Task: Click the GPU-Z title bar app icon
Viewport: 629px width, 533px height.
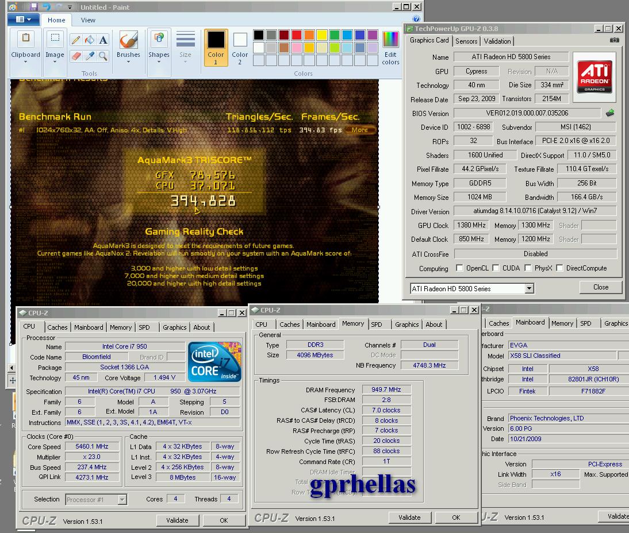Action: [x=409, y=29]
